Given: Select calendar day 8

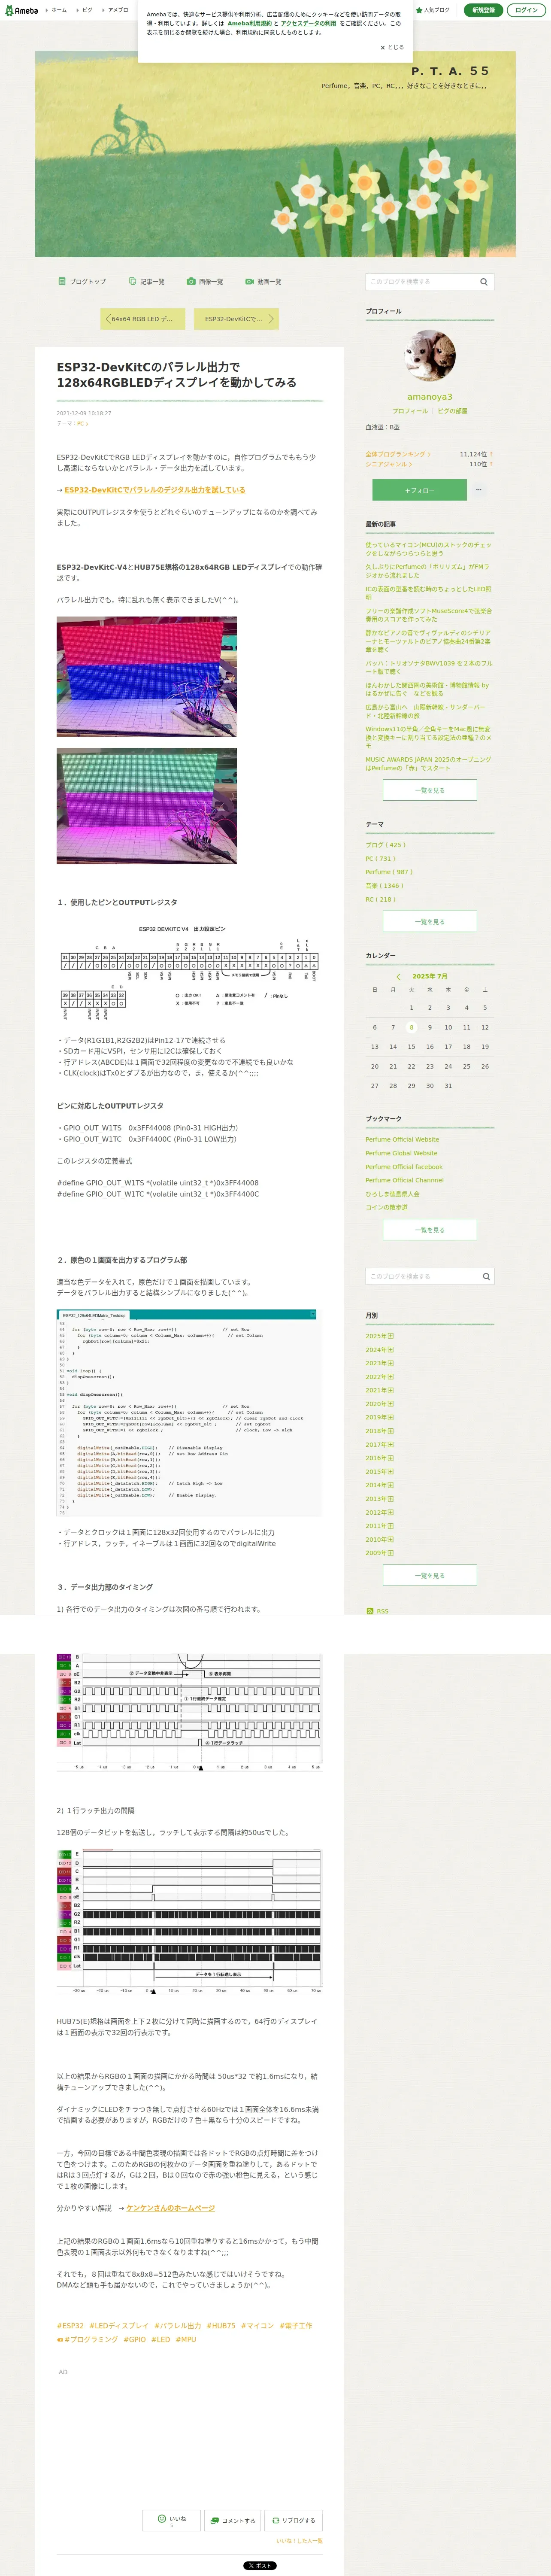Looking at the screenshot, I should (411, 1027).
